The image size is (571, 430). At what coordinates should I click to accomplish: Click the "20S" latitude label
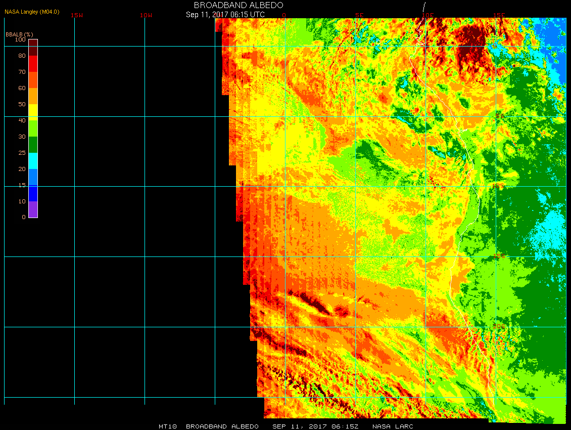[499, 326]
